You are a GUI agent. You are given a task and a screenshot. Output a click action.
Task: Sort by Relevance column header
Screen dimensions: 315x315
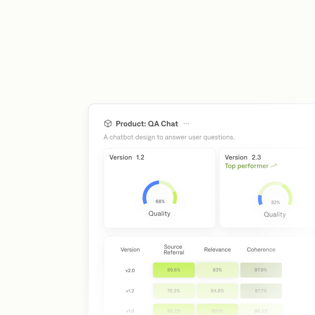(217, 249)
